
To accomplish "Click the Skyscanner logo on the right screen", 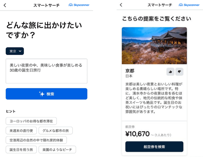I will click(189, 5).
